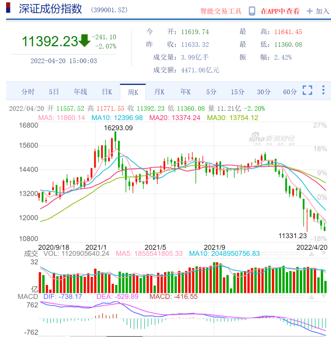The height and width of the screenshot is (337, 331).
Task: Click the price legend MA10: 12396.98
Action: tap(117, 118)
